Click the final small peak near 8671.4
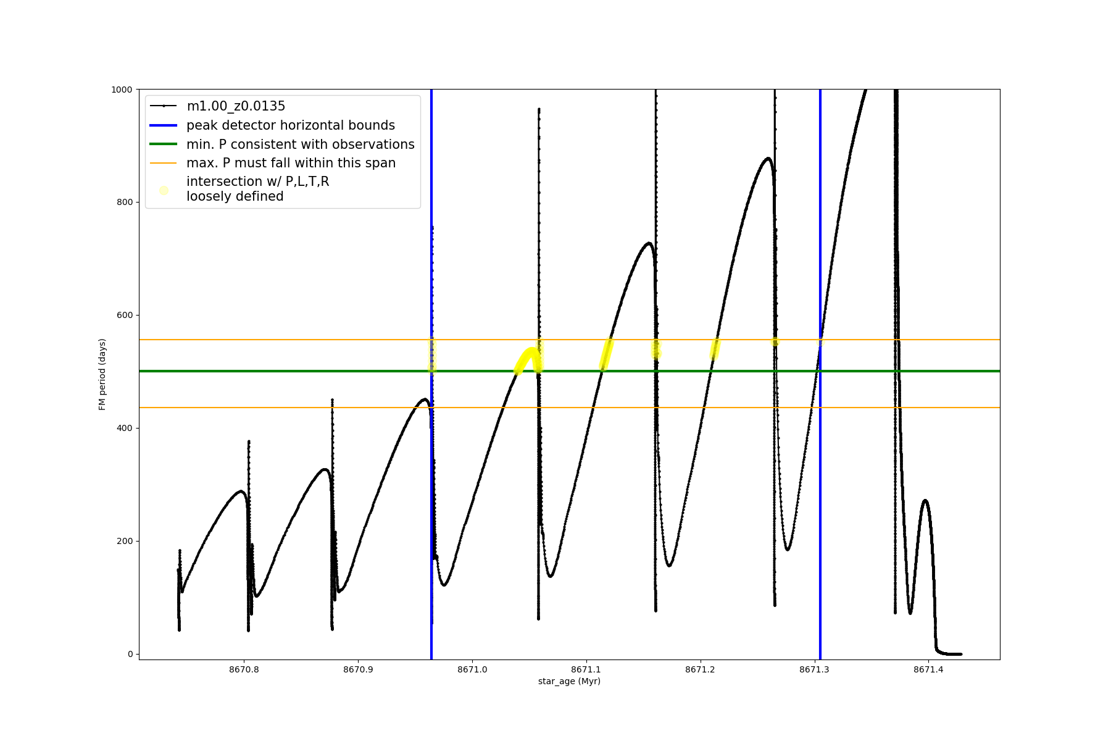Image resolution: width=1111 pixels, height=741 pixels. [925, 501]
